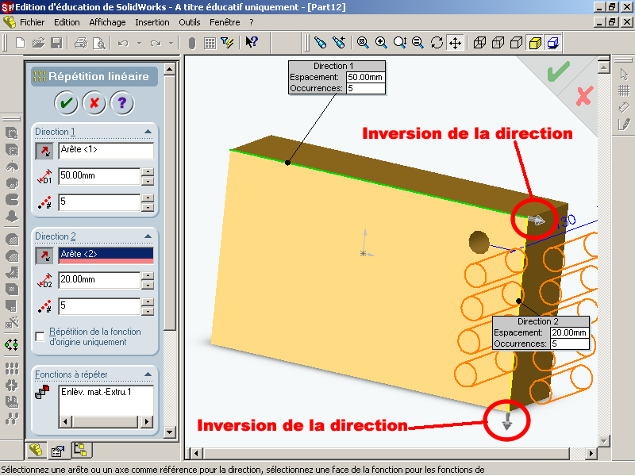Collapse the Fonctions à répéter section
Screen dimensions: 635x476
(x=148, y=374)
